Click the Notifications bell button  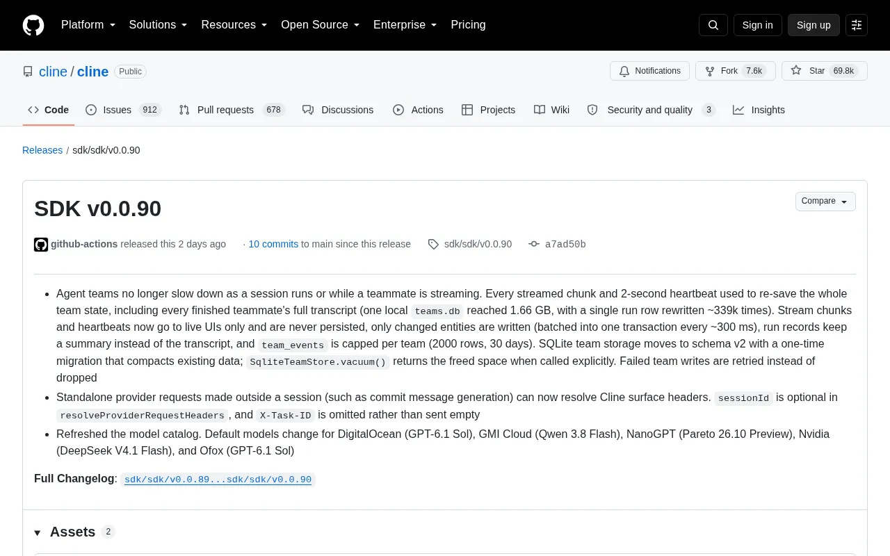tap(649, 71)
